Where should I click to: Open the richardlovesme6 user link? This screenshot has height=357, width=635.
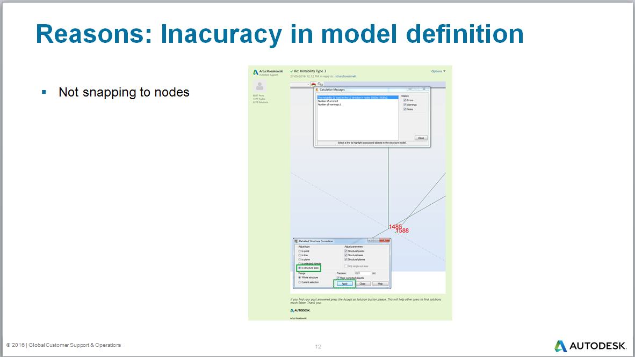(x=345, y=77)
